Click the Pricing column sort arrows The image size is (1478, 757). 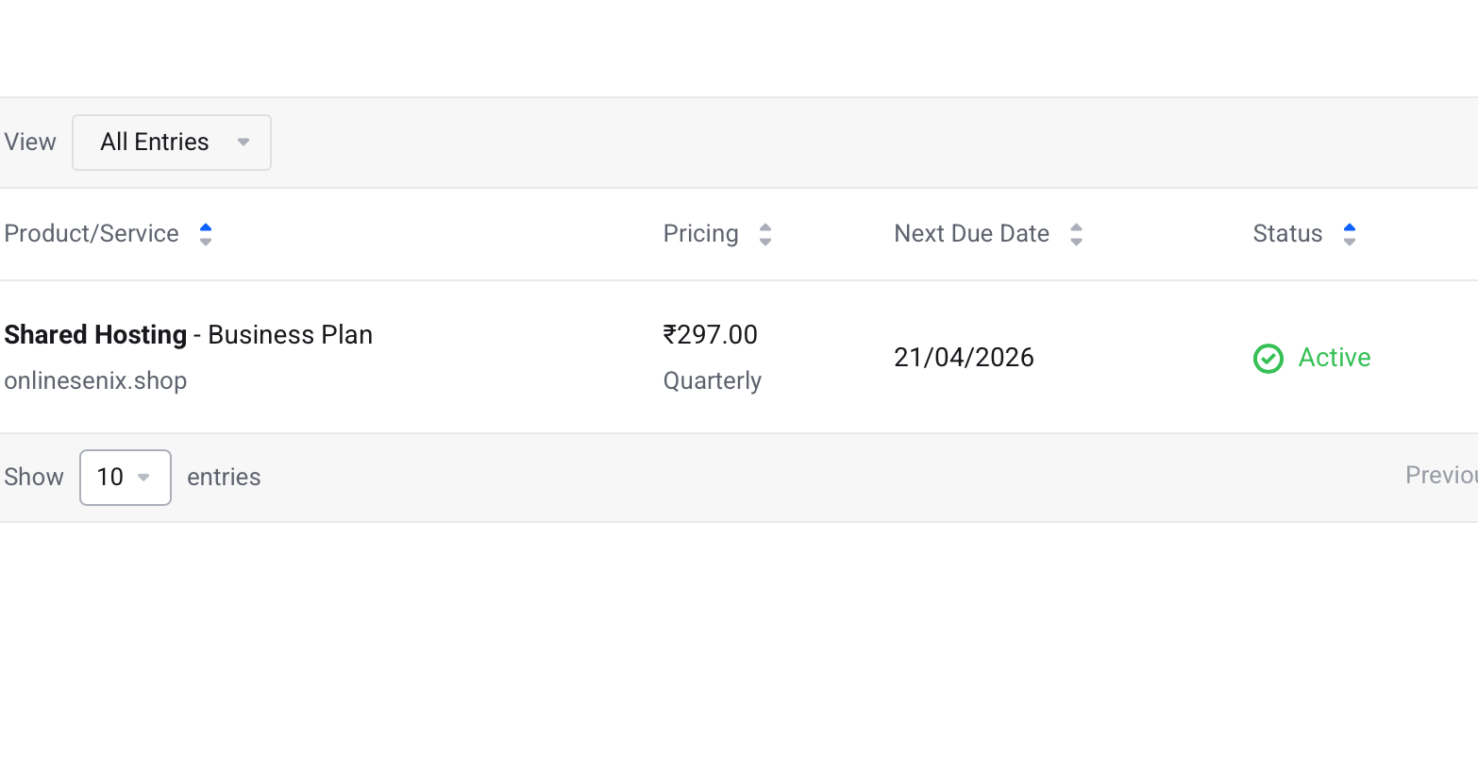pyautogui.click(x=765, y=234)
